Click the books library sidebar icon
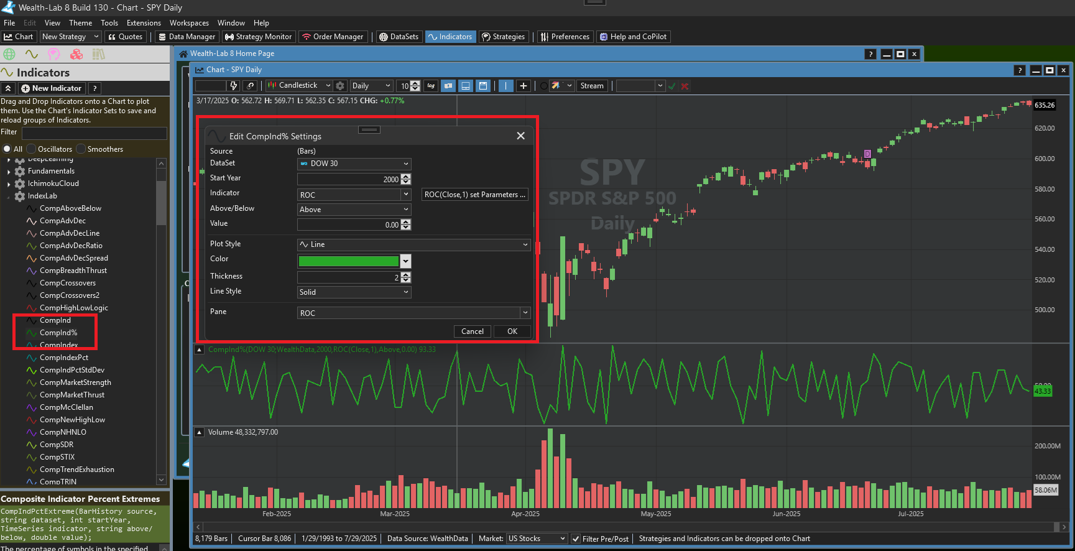Image resolution: width=1075 pixels, height=551 pixels. tap(99, 54)
